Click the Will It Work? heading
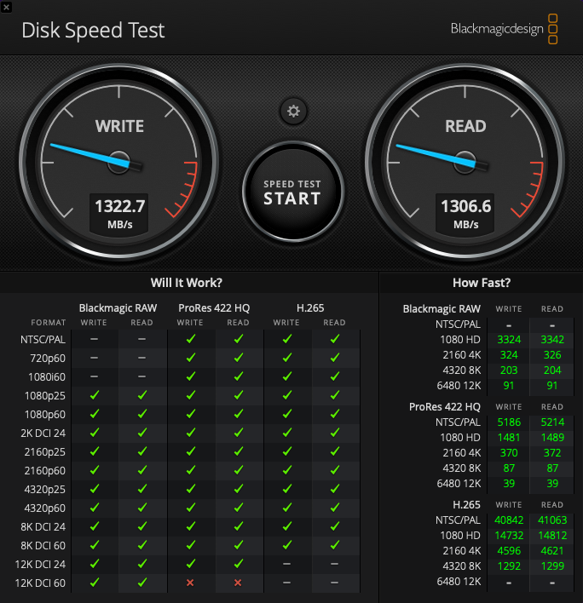Viewport: 583px width, 603px height. pos(187,283)
